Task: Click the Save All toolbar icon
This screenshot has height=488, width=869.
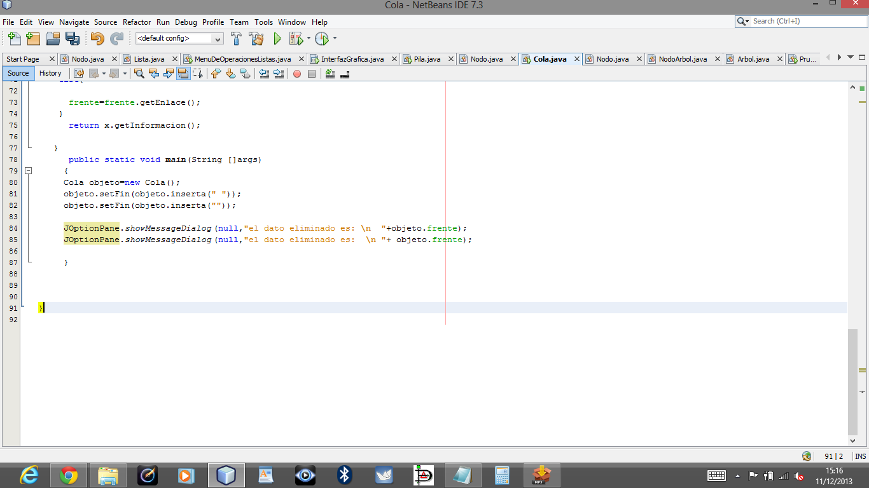Action: point(72,39)
